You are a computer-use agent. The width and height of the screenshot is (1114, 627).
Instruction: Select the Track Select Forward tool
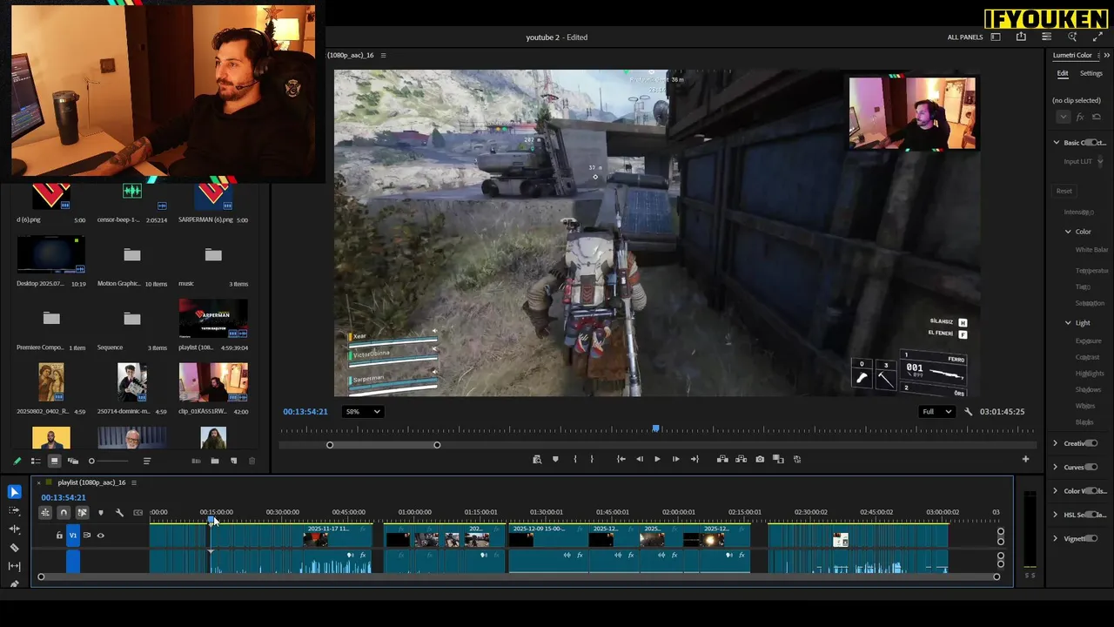[x=14, y=510]
